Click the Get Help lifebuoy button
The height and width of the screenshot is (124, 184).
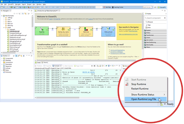(107, 7)
